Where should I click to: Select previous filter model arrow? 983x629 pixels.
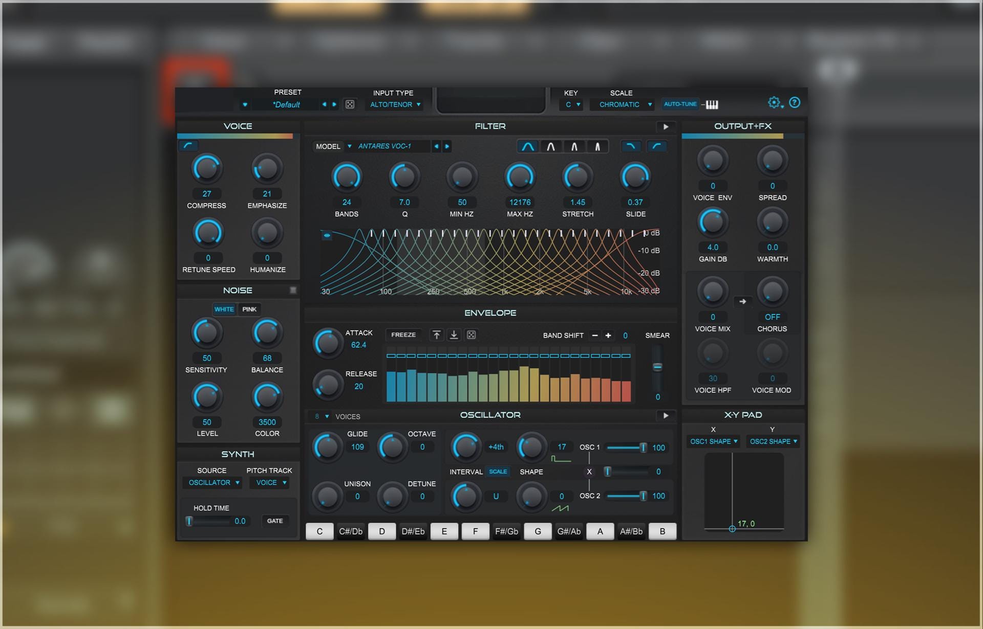coord(436,146)
